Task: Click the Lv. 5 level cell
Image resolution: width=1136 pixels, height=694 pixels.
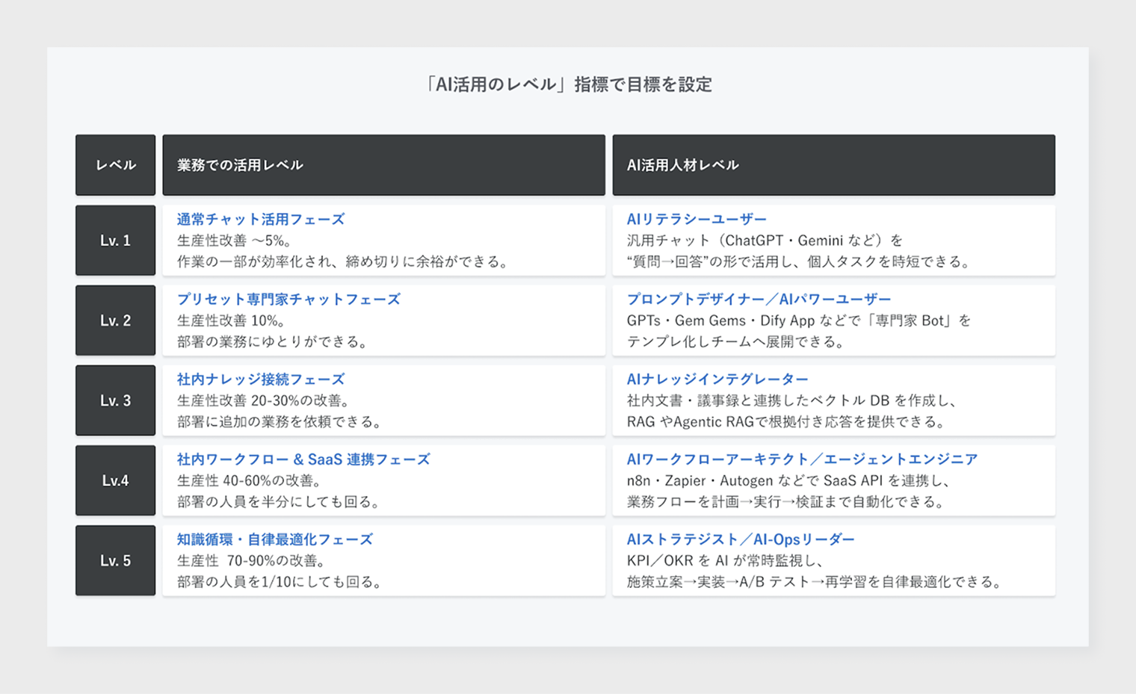Action: click(115, 560)
